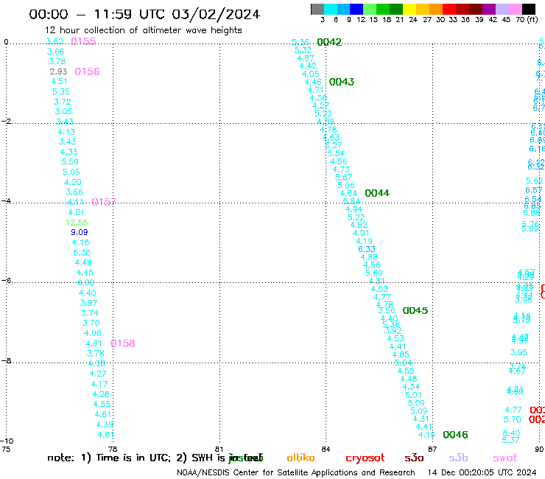
Task: Click the bright red legend swatch
Action: pyautogui.click(x=449, y=9)
